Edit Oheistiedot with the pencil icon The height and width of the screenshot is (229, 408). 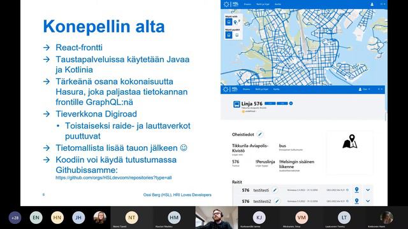click(x=259, y=134)
